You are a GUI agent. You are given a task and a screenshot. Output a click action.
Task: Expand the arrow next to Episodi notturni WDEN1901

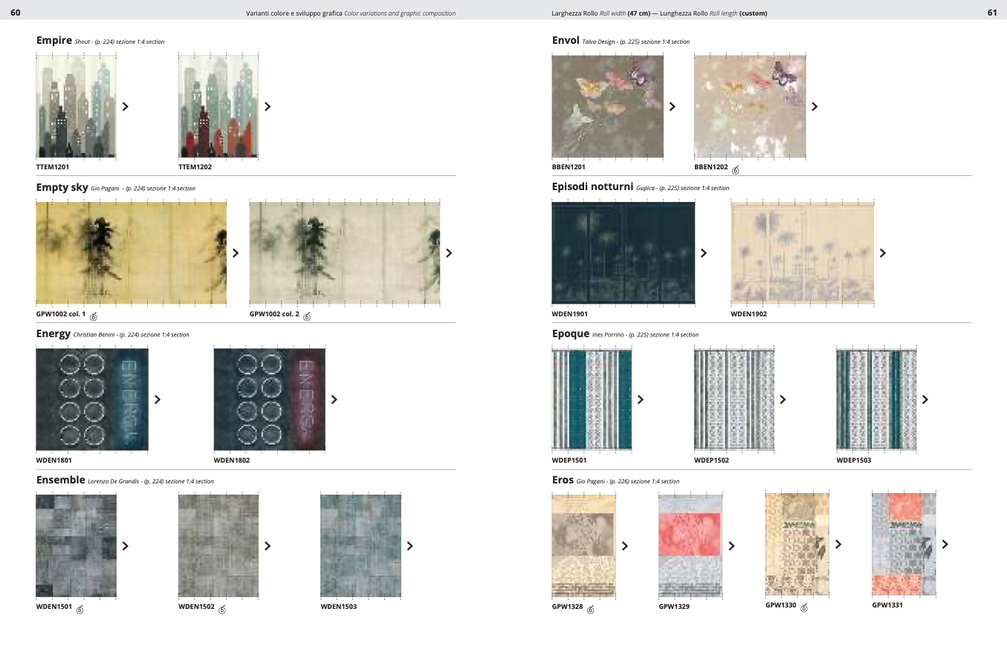coord(703,253)
